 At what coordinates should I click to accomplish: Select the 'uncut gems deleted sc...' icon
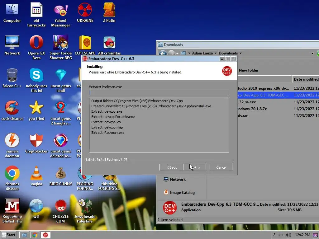point(61,146)
